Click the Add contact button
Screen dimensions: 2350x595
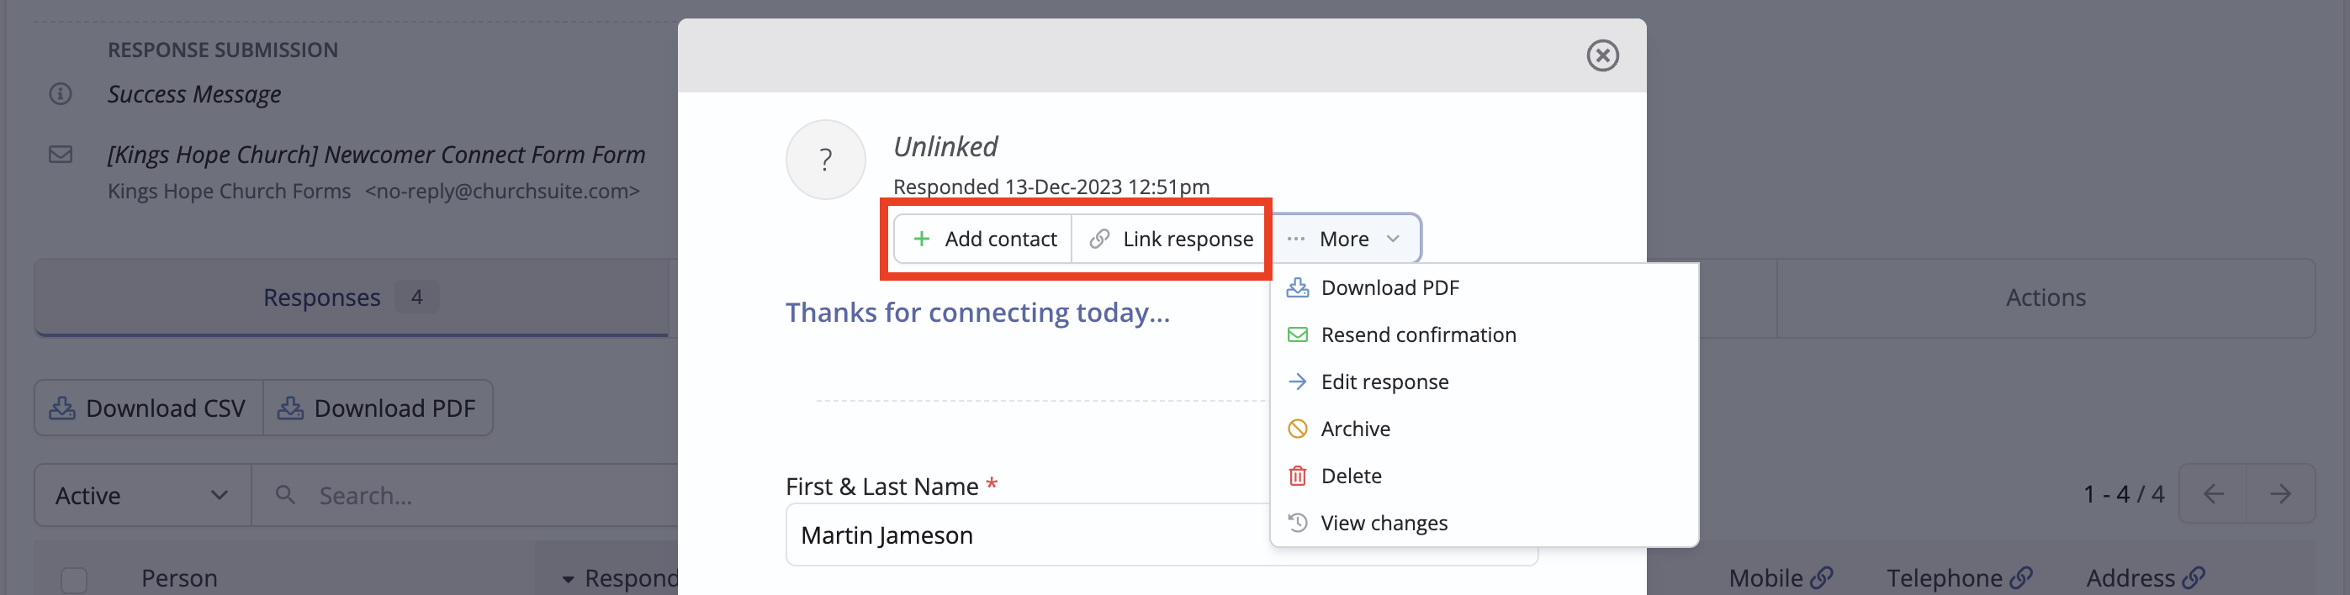[x=983, y=239]
